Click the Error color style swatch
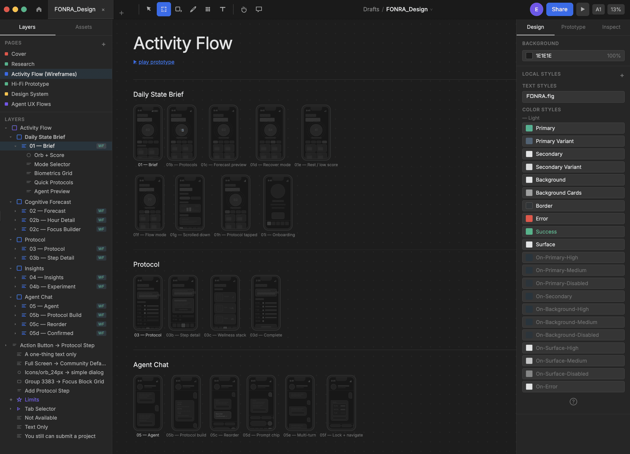Screen dimensions: 630x454 [529, 219]
